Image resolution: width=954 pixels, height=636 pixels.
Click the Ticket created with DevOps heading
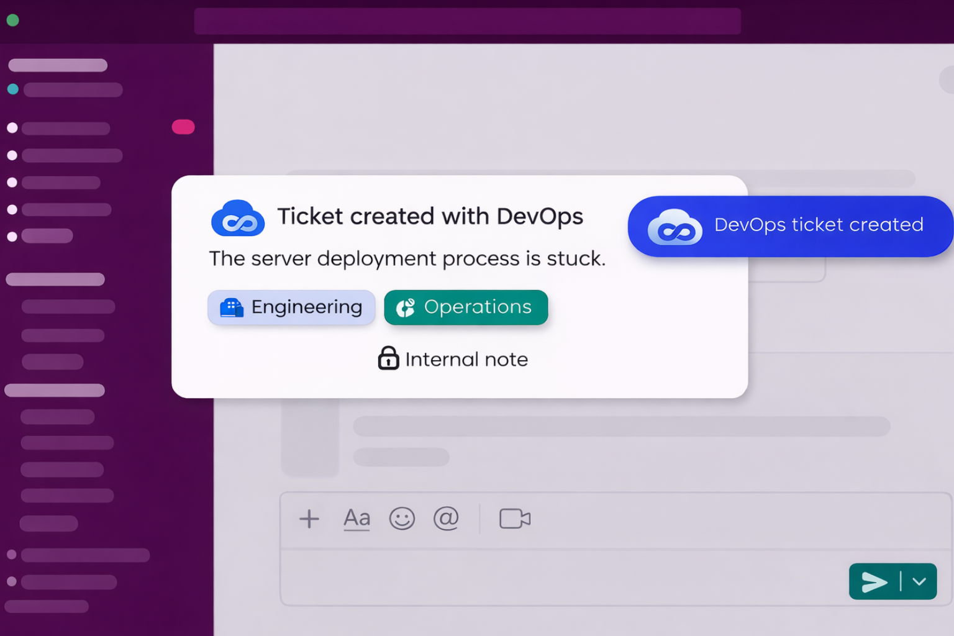coord(430,216)
